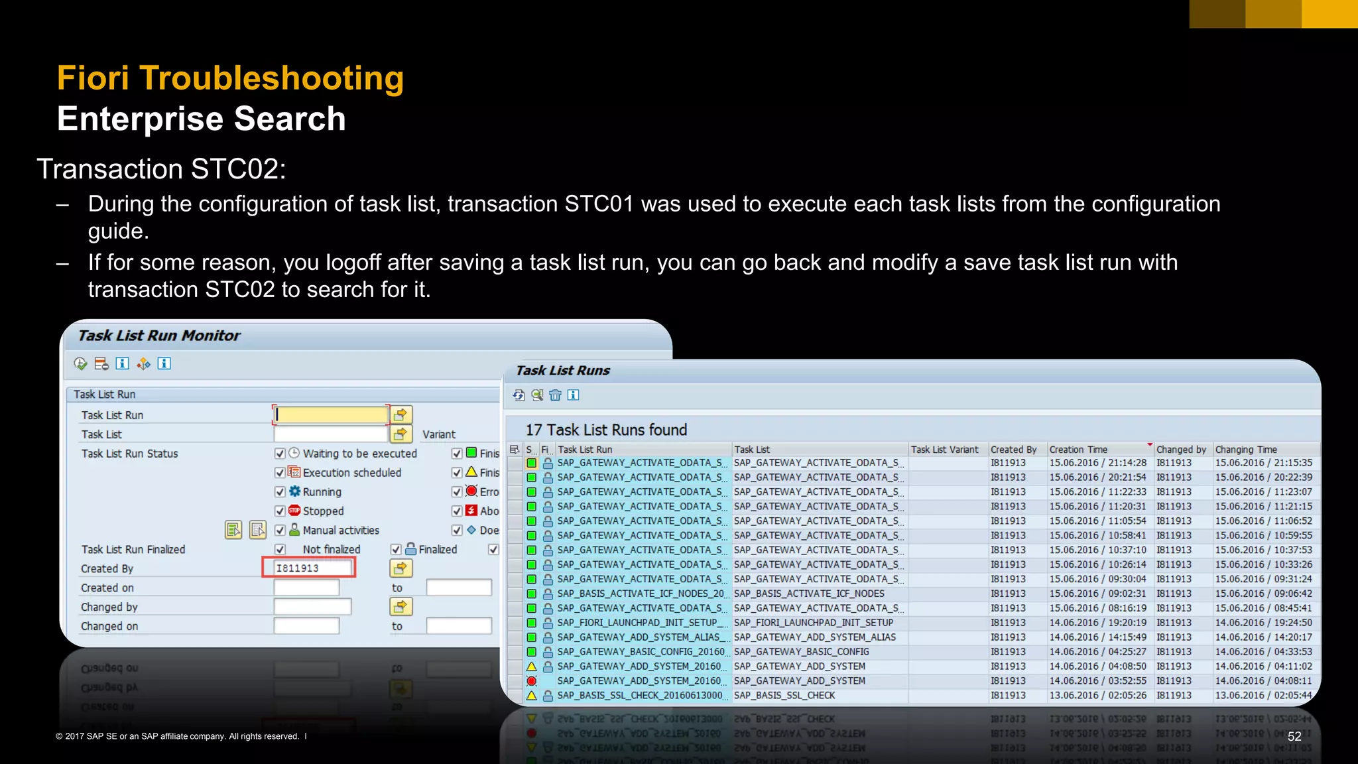Click the Created By column header
The height and width of the screenshot is (764, 1358).
point(1017,450)
